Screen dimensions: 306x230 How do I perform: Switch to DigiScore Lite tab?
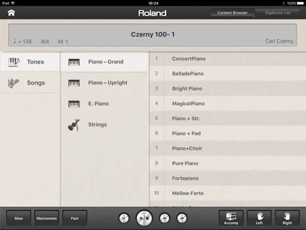(278, 13)
